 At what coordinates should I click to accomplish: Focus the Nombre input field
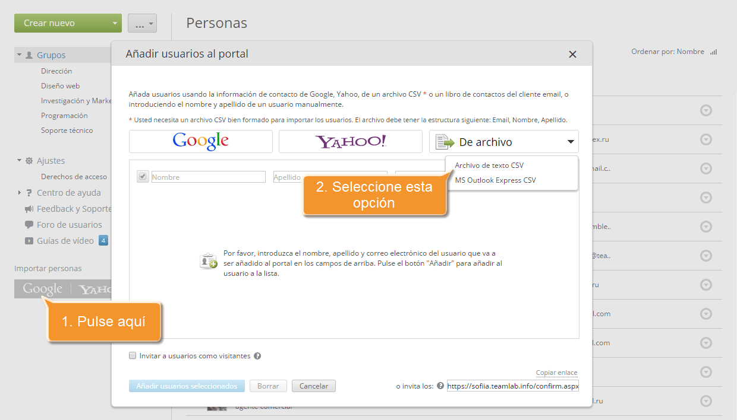(209, 177)
